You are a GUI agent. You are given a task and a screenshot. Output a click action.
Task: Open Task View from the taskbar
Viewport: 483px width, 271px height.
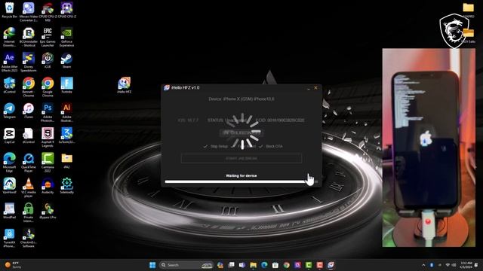231,265
